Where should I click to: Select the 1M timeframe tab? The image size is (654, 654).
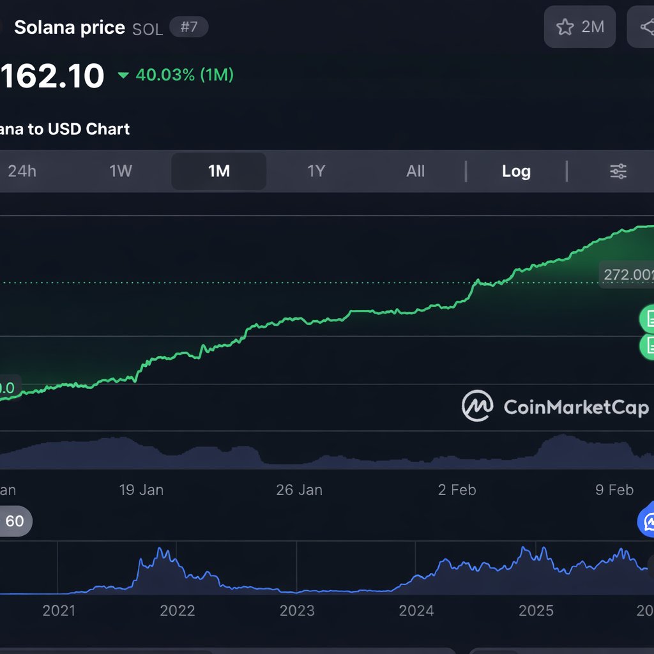219,171
